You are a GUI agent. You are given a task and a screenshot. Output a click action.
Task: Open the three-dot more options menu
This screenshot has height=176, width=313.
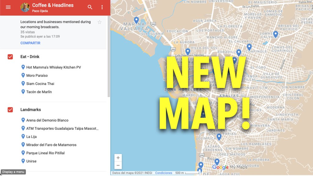tap(102, 7)
